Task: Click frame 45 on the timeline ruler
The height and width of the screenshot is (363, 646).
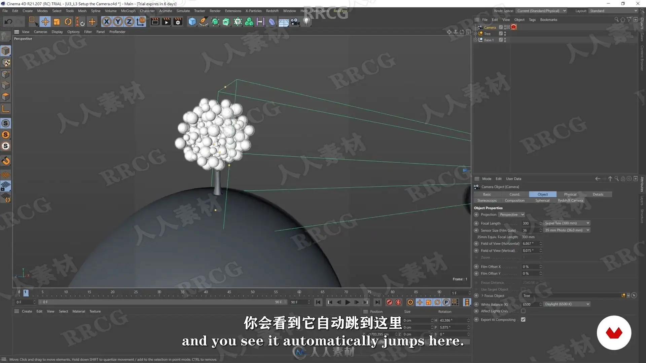Action: point(229,292)
